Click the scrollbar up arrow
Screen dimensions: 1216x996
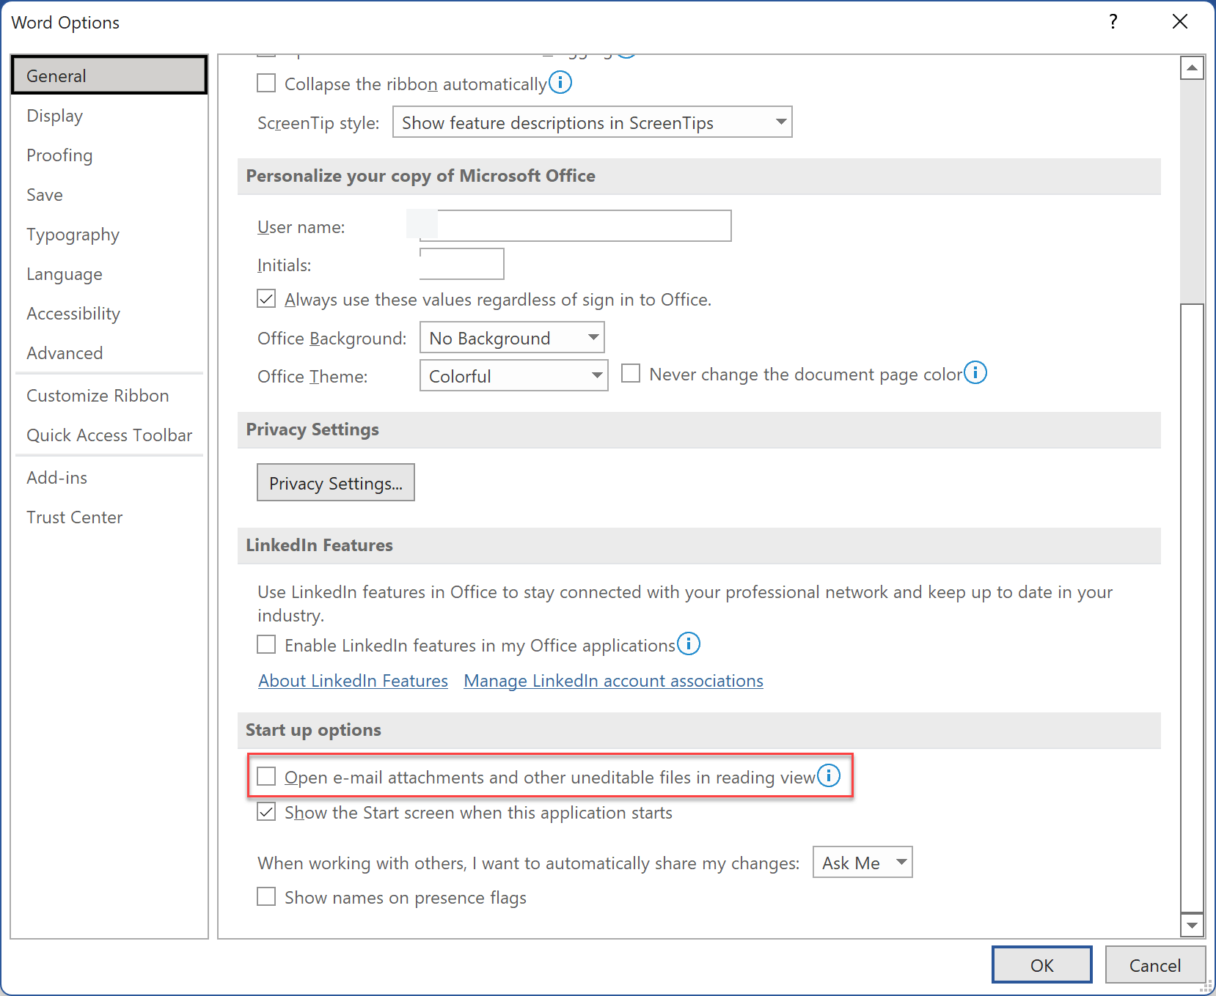[x=1193, y=68]
